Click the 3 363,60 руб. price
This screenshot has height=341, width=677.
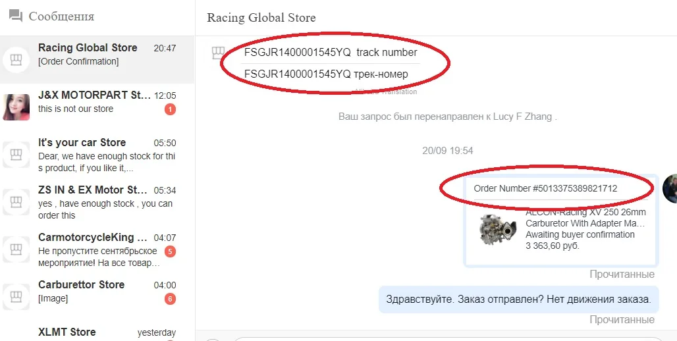(x=553, y=246)
